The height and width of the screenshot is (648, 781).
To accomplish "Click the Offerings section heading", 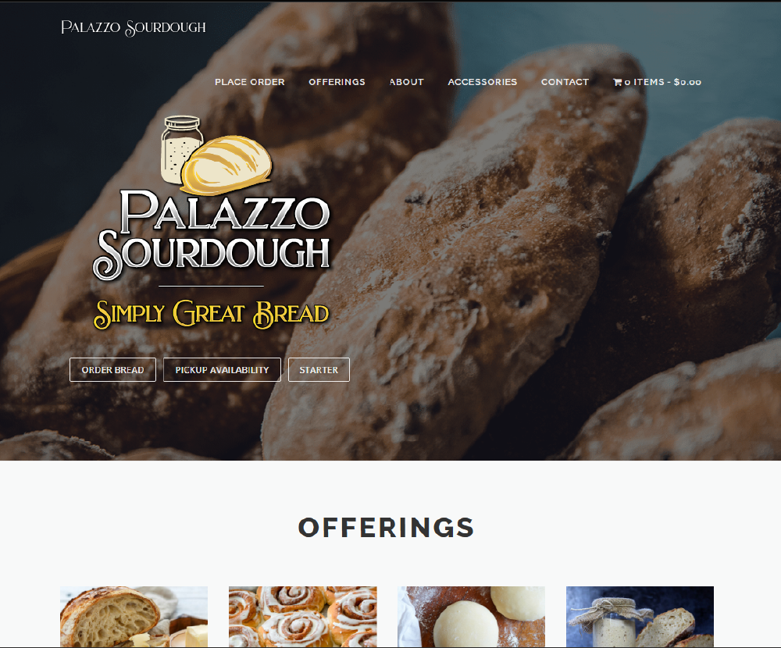I will [x=386, y=528].
